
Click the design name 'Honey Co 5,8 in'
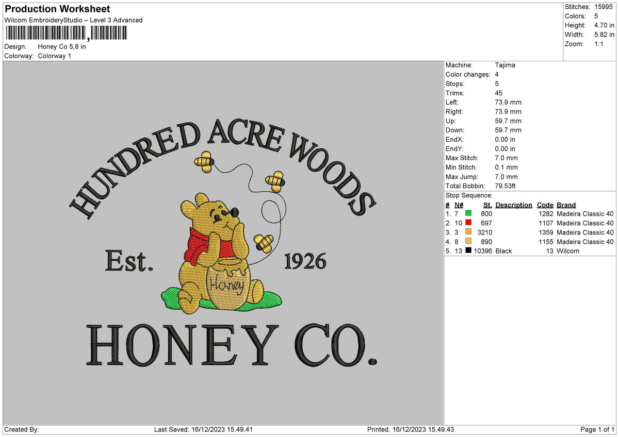click(x=62, y=46)
